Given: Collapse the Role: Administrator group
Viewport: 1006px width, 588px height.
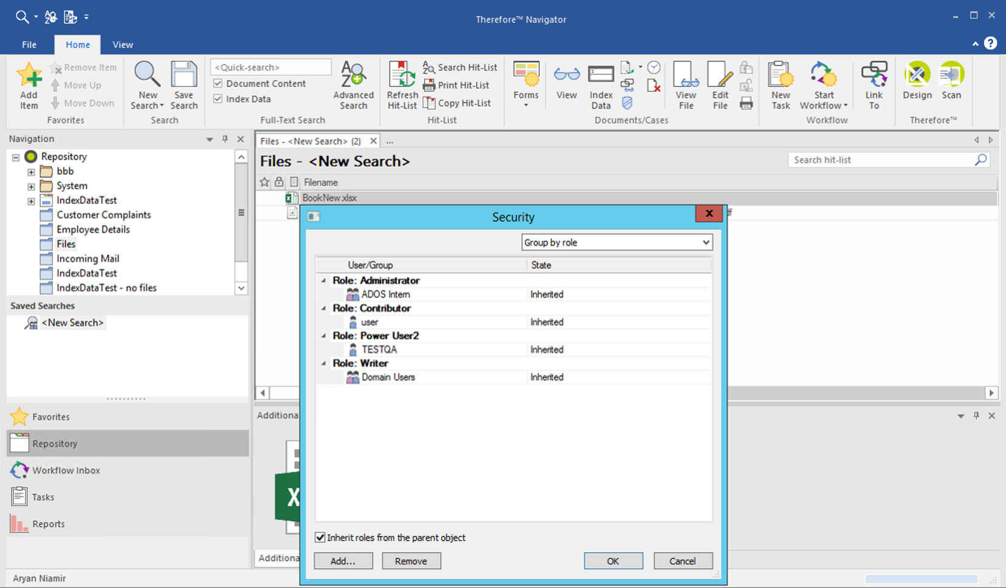Looking at the screenshot, I should pyautogui.click(x=323, y=280).
